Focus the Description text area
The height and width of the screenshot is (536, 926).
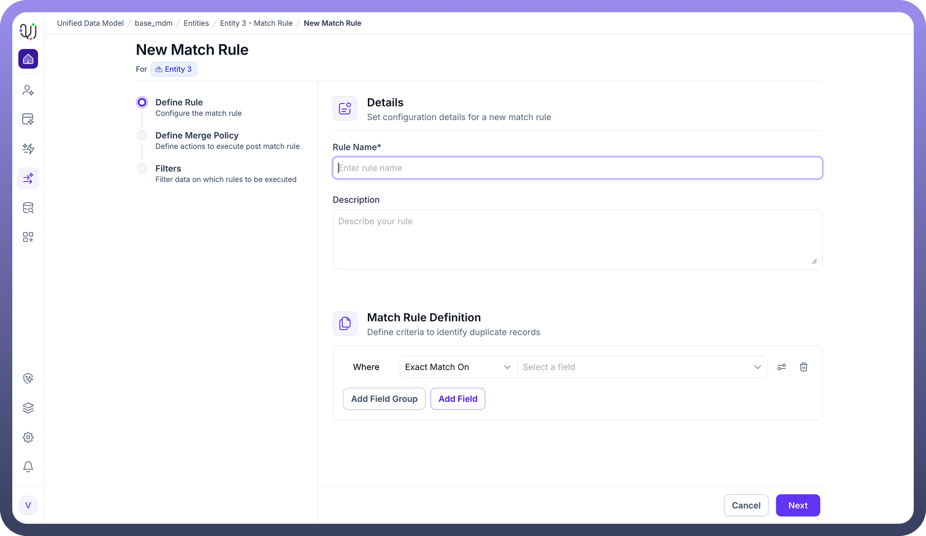click(578, 240)
